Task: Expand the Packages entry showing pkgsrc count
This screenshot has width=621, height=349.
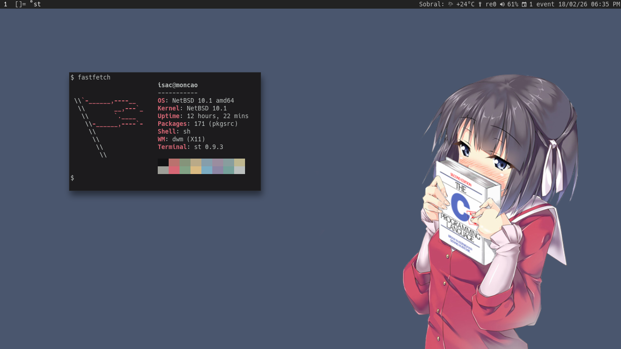Action: [x=197, y=124]
